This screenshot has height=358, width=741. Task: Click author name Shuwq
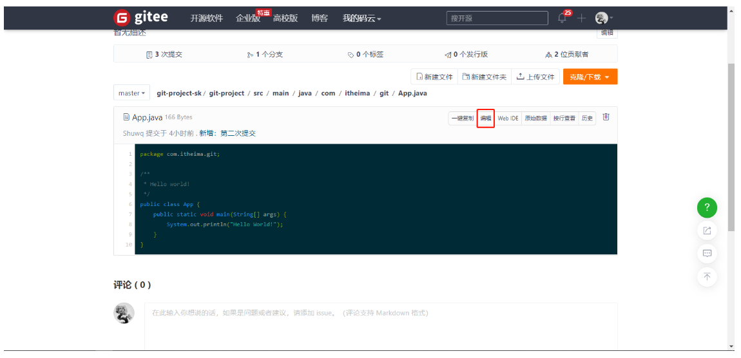pos(133,133)
